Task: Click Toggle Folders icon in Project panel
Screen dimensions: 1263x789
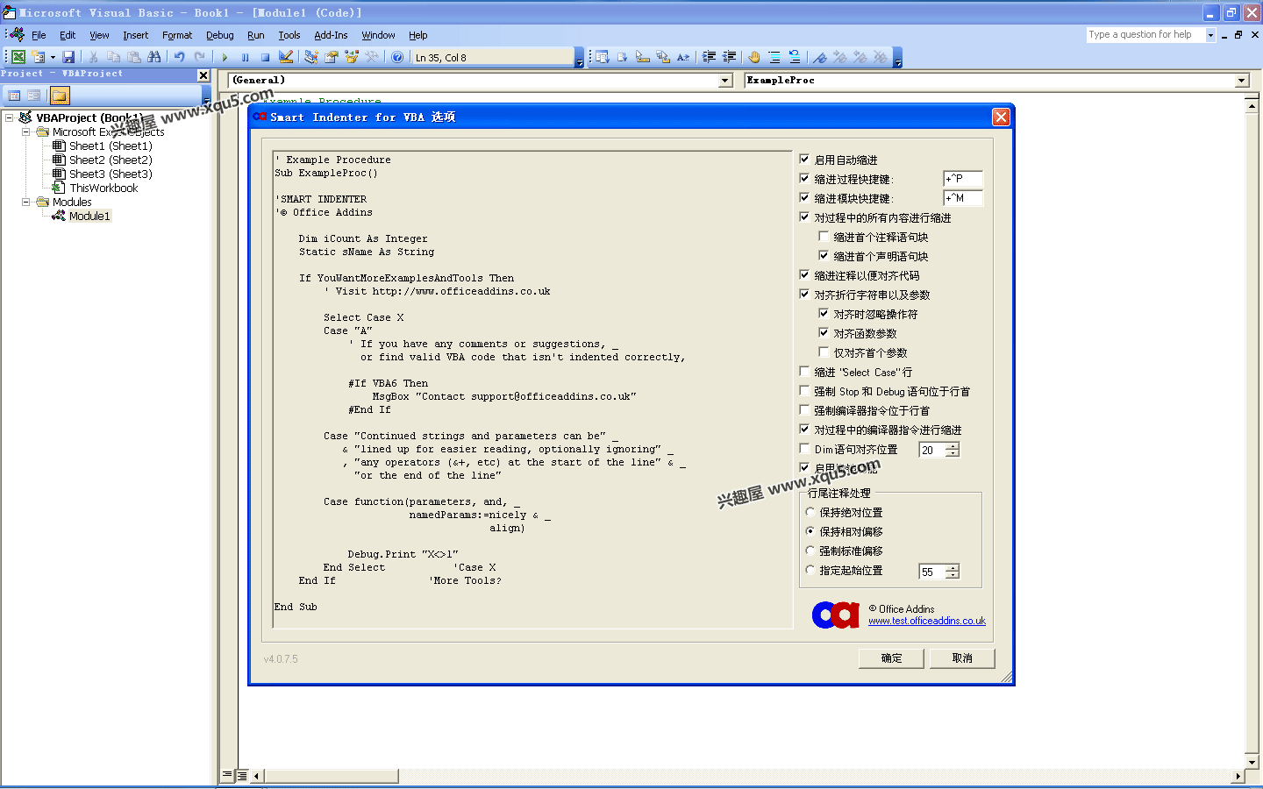Action: tap(60, 96)
